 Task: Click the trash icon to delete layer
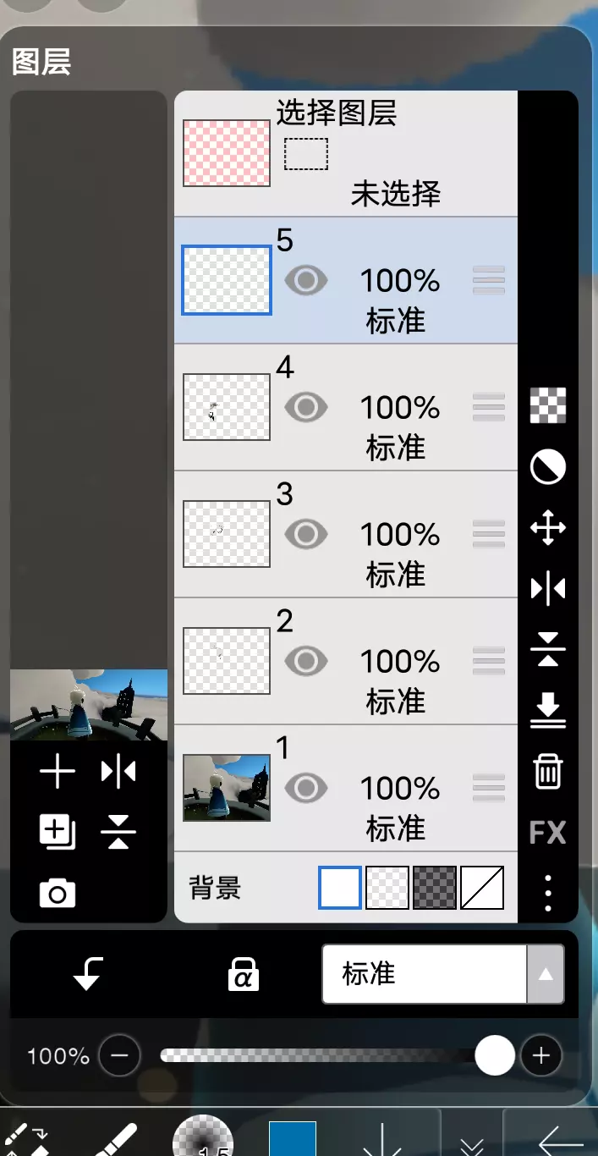click(547, 772)
